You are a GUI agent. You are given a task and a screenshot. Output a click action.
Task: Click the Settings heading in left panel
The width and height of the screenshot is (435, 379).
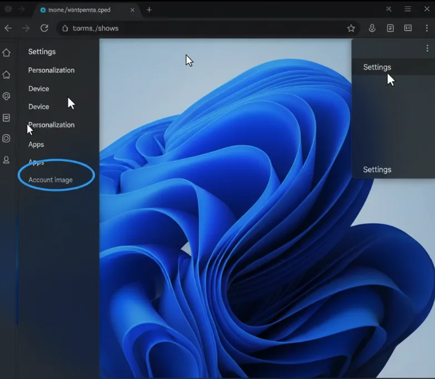click(42, 52)
